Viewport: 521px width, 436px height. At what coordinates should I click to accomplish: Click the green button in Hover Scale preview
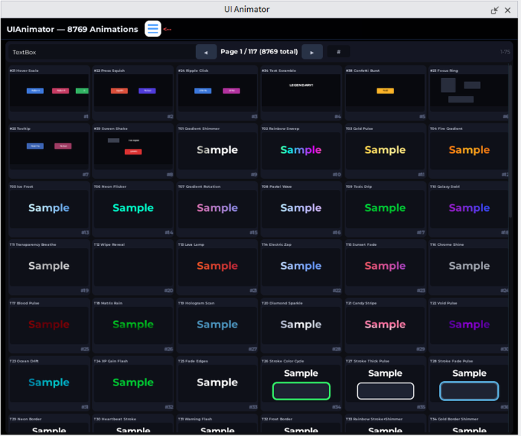pos(82,91)
